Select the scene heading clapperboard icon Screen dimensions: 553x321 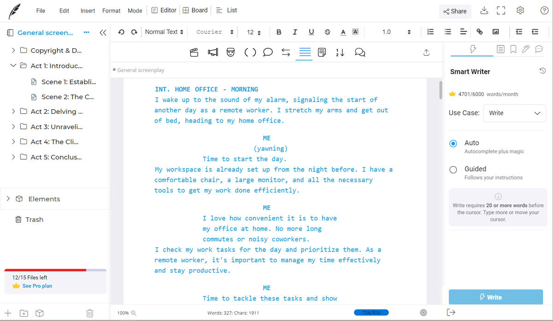pos(194,52)
